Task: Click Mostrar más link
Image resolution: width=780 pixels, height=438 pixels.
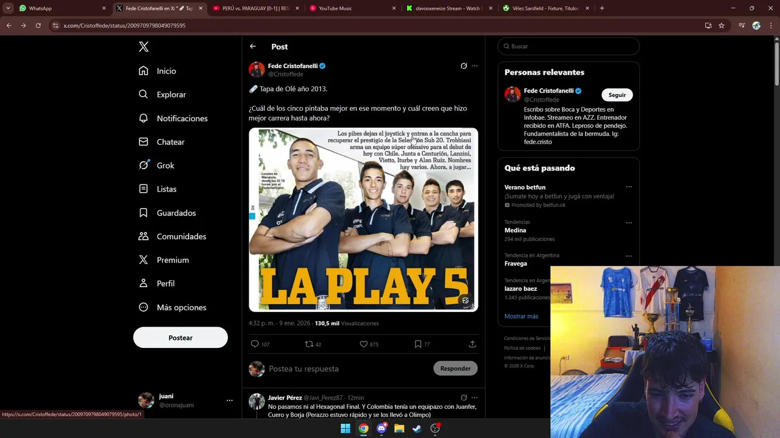Action: click(x=521, y=316)
